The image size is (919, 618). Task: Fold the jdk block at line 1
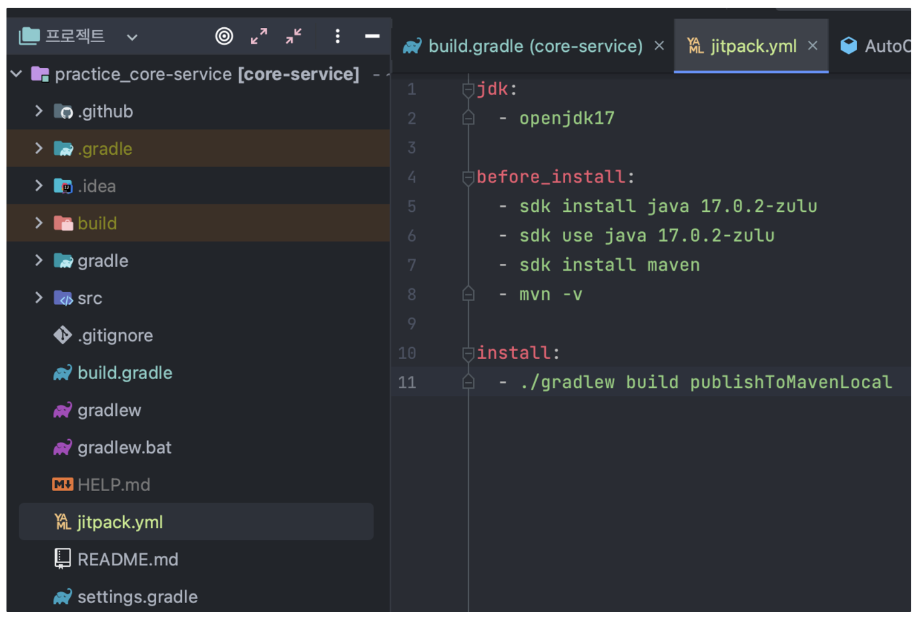coord(469,90)
